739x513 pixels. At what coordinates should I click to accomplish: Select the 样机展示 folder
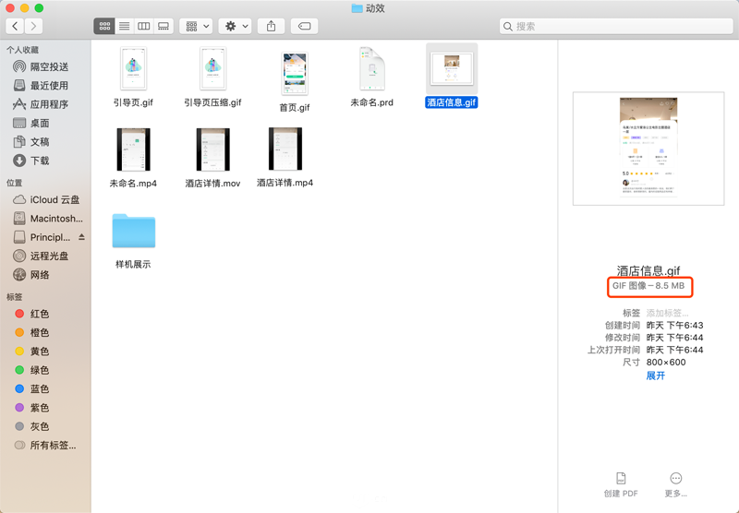(x=133, y=231)
